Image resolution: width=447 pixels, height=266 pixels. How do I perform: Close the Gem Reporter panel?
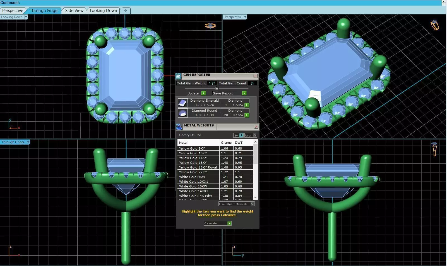point(255,76)
